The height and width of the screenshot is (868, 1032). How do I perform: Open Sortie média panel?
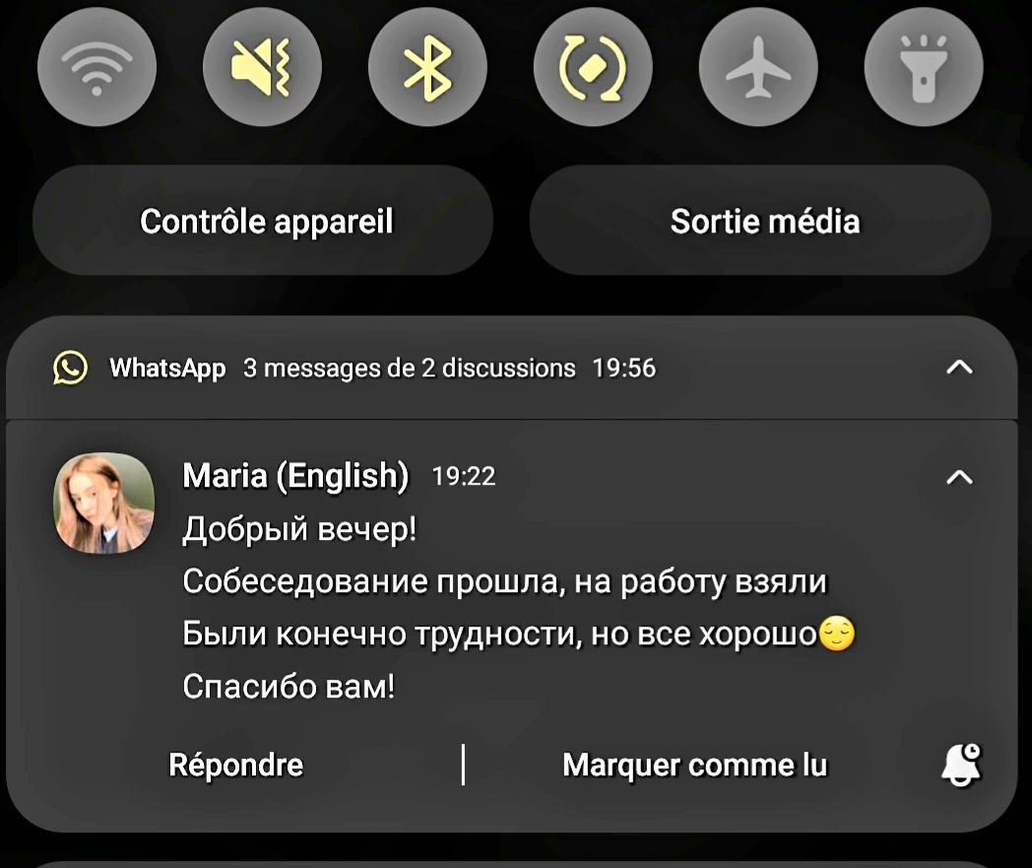point(760,220)
